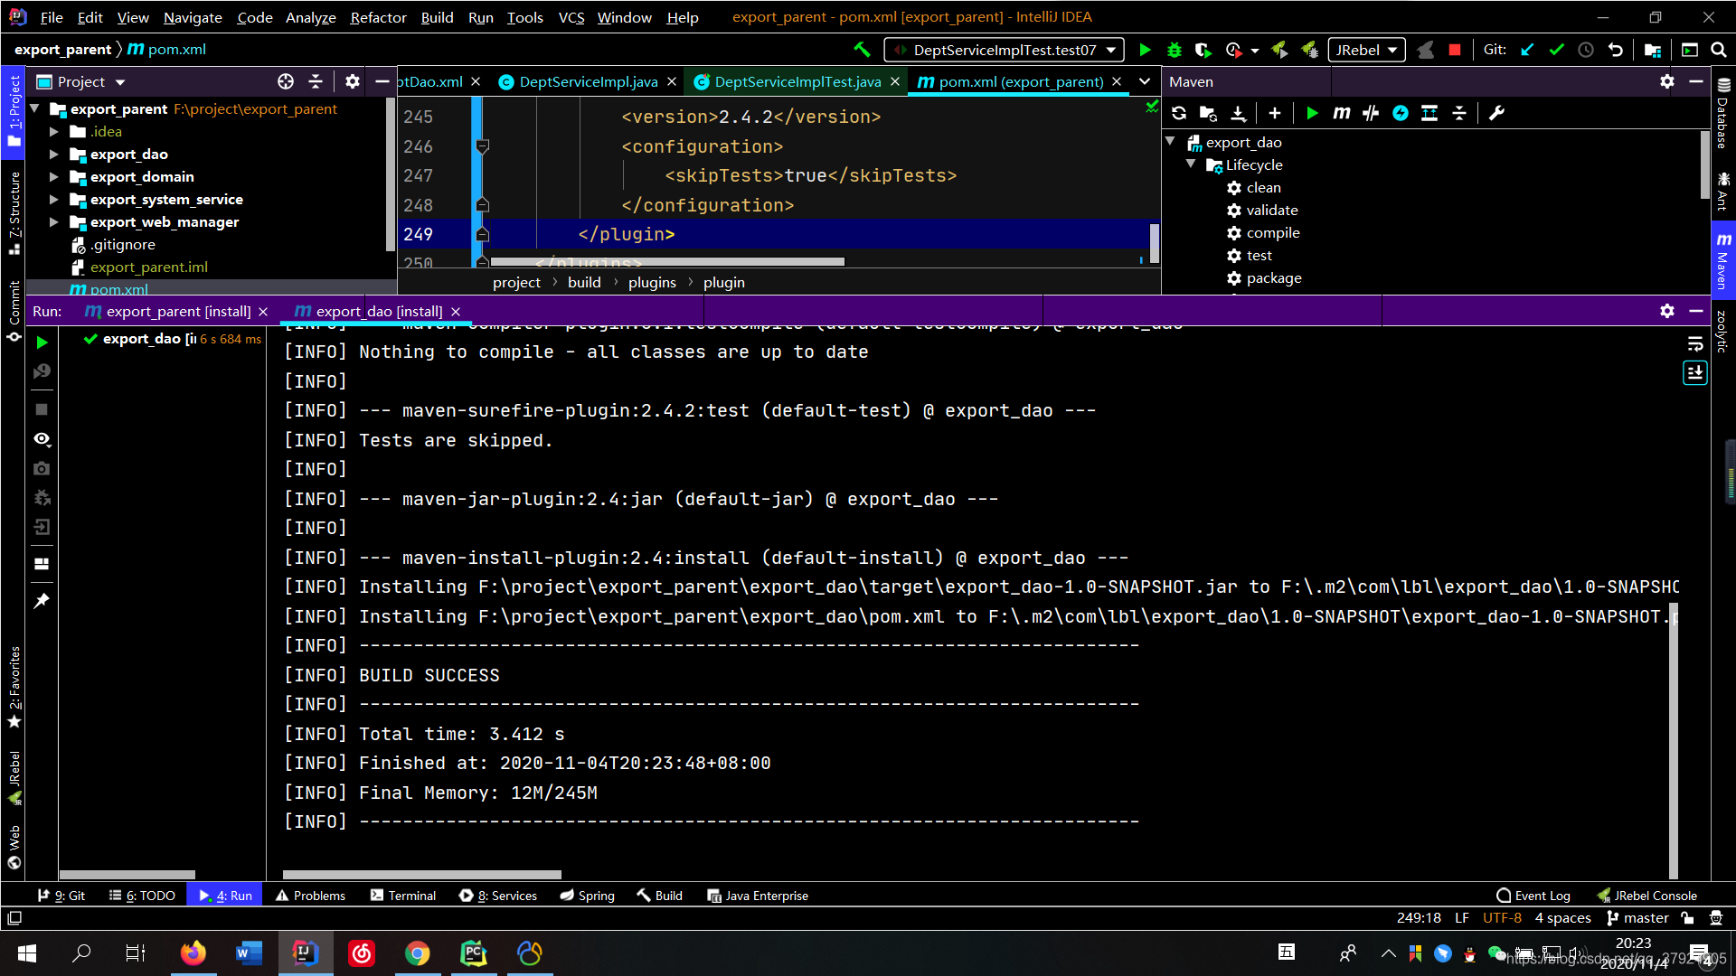This screenshot has width=1736, height=976.
Task: Click the master branch widget in status bar
Action: pyautogui.click(x=1637, y=917)
